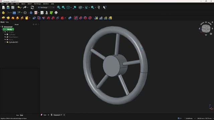This screenshot has height=120, width=214.
Task: Select the Polar Pattern tool
Action: point(106,18)
